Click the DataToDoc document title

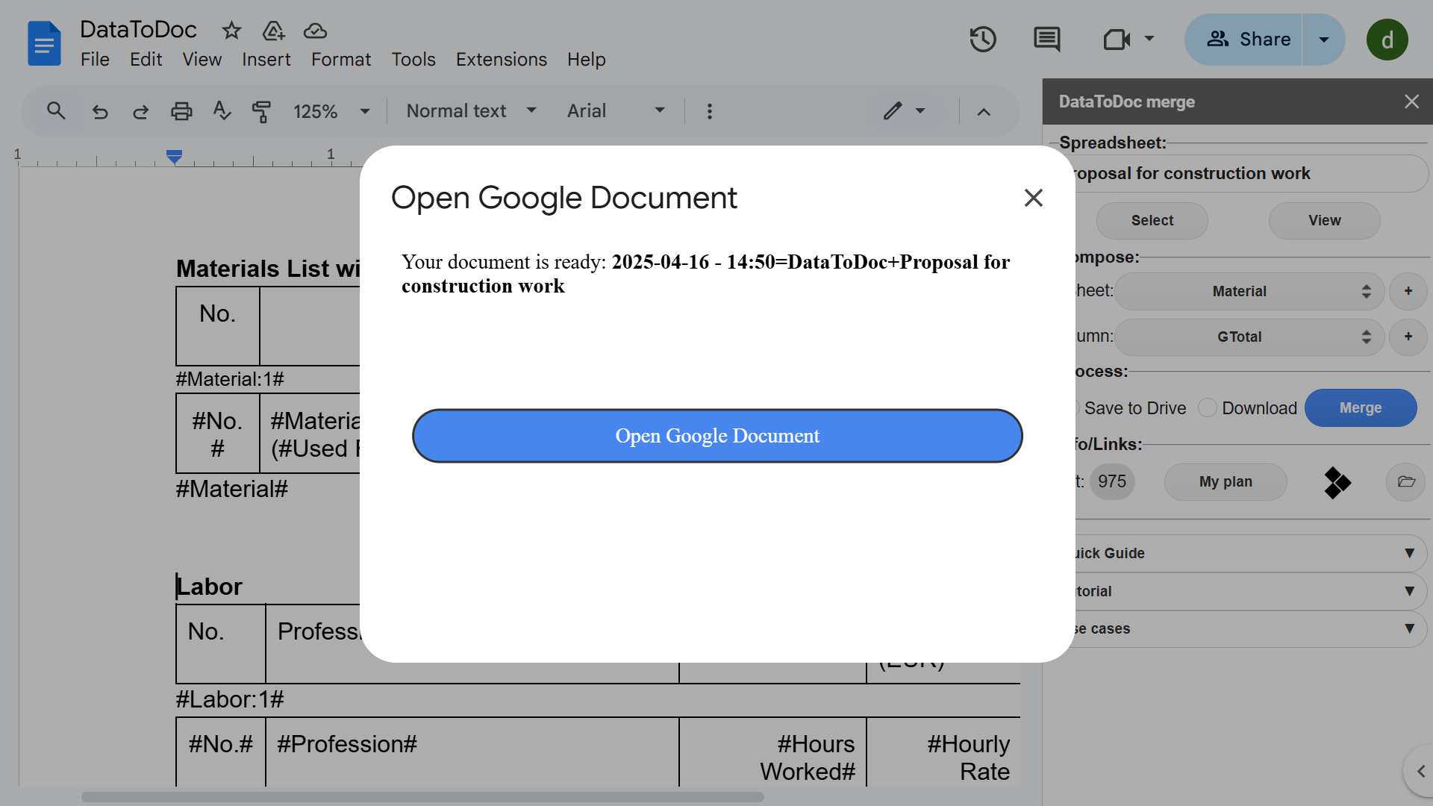tap(138, 30)
